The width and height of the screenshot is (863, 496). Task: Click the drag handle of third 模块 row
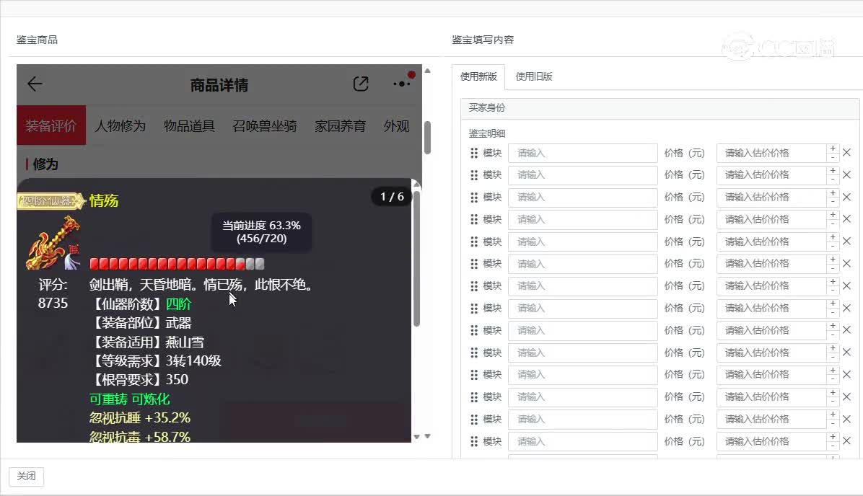click(474, 197)
